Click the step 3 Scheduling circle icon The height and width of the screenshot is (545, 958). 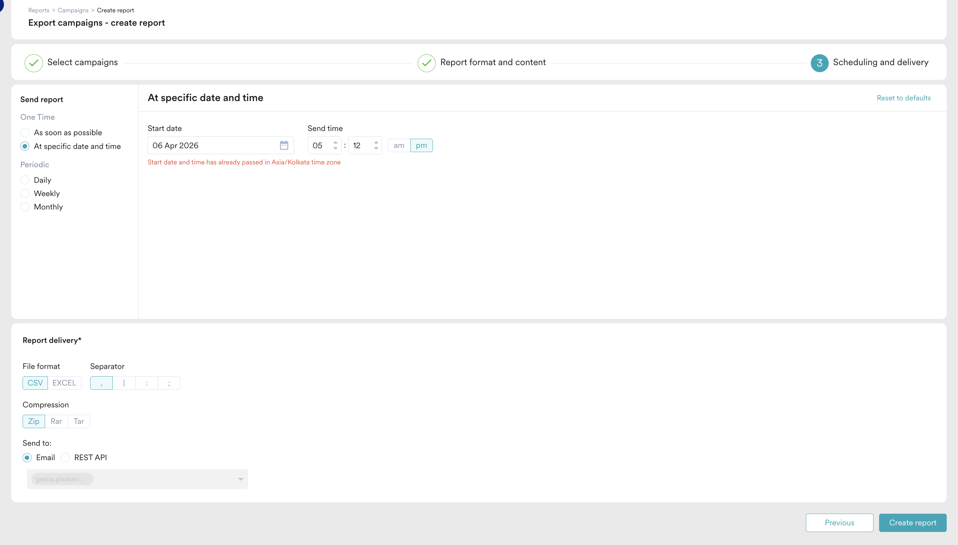click(x=819, y=63)
